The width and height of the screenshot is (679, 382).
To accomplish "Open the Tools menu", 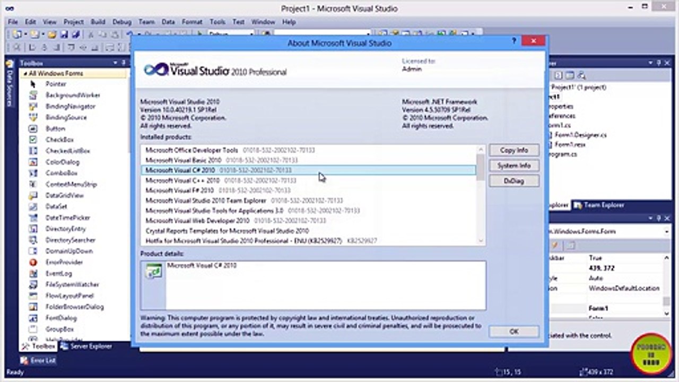I will coord(217,22).
